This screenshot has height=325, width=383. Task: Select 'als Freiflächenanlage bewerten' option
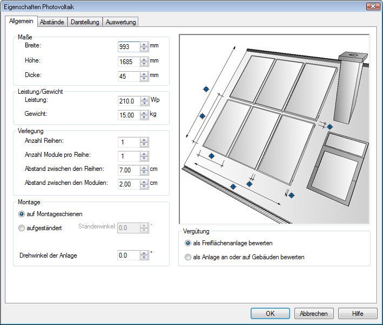point(188,243)
